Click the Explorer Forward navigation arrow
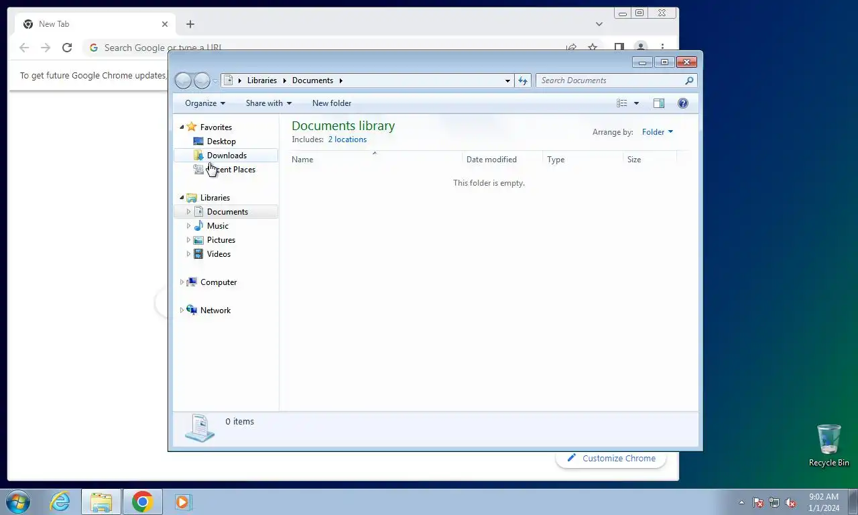The image size is (858, 515). [202, 80]
